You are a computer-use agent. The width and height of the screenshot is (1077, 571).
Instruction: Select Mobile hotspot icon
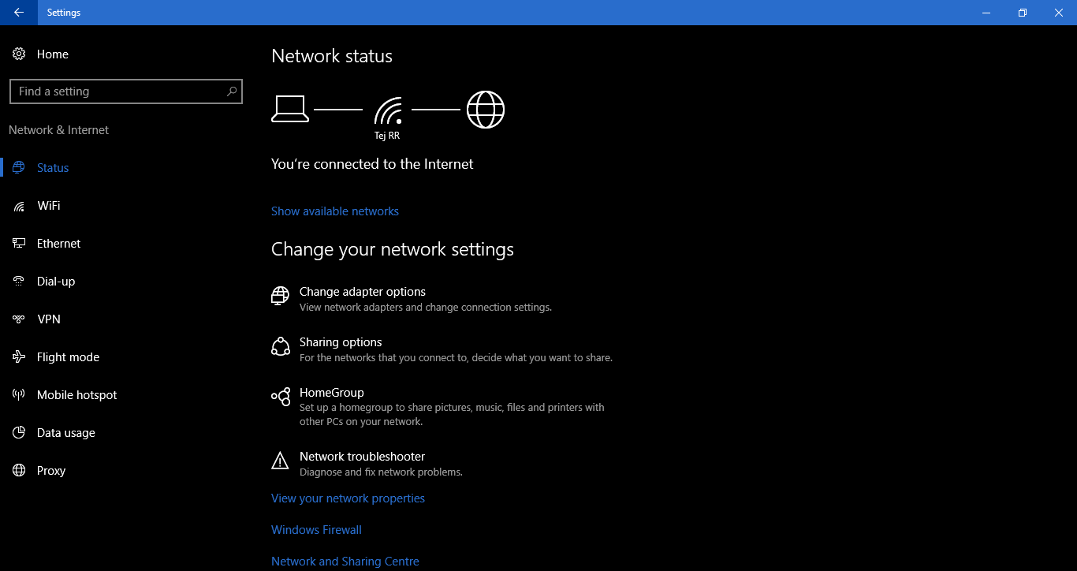[x=19, y=395]
